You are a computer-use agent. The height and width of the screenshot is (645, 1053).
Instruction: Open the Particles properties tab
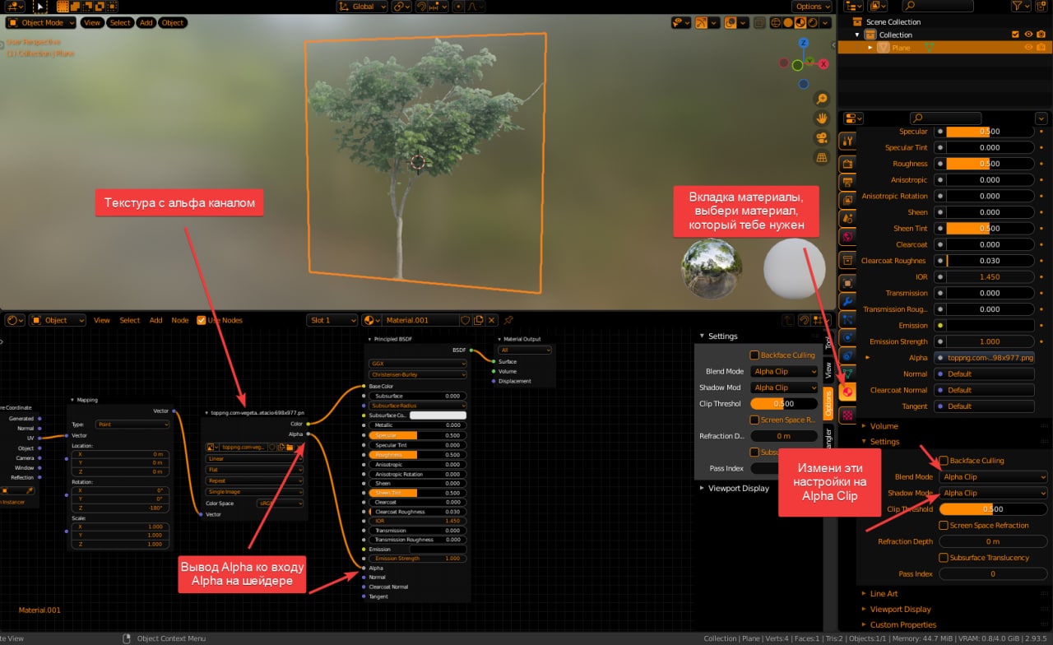[847, 319]
